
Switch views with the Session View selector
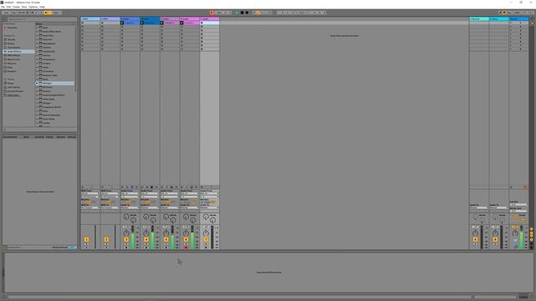(533, 23)
